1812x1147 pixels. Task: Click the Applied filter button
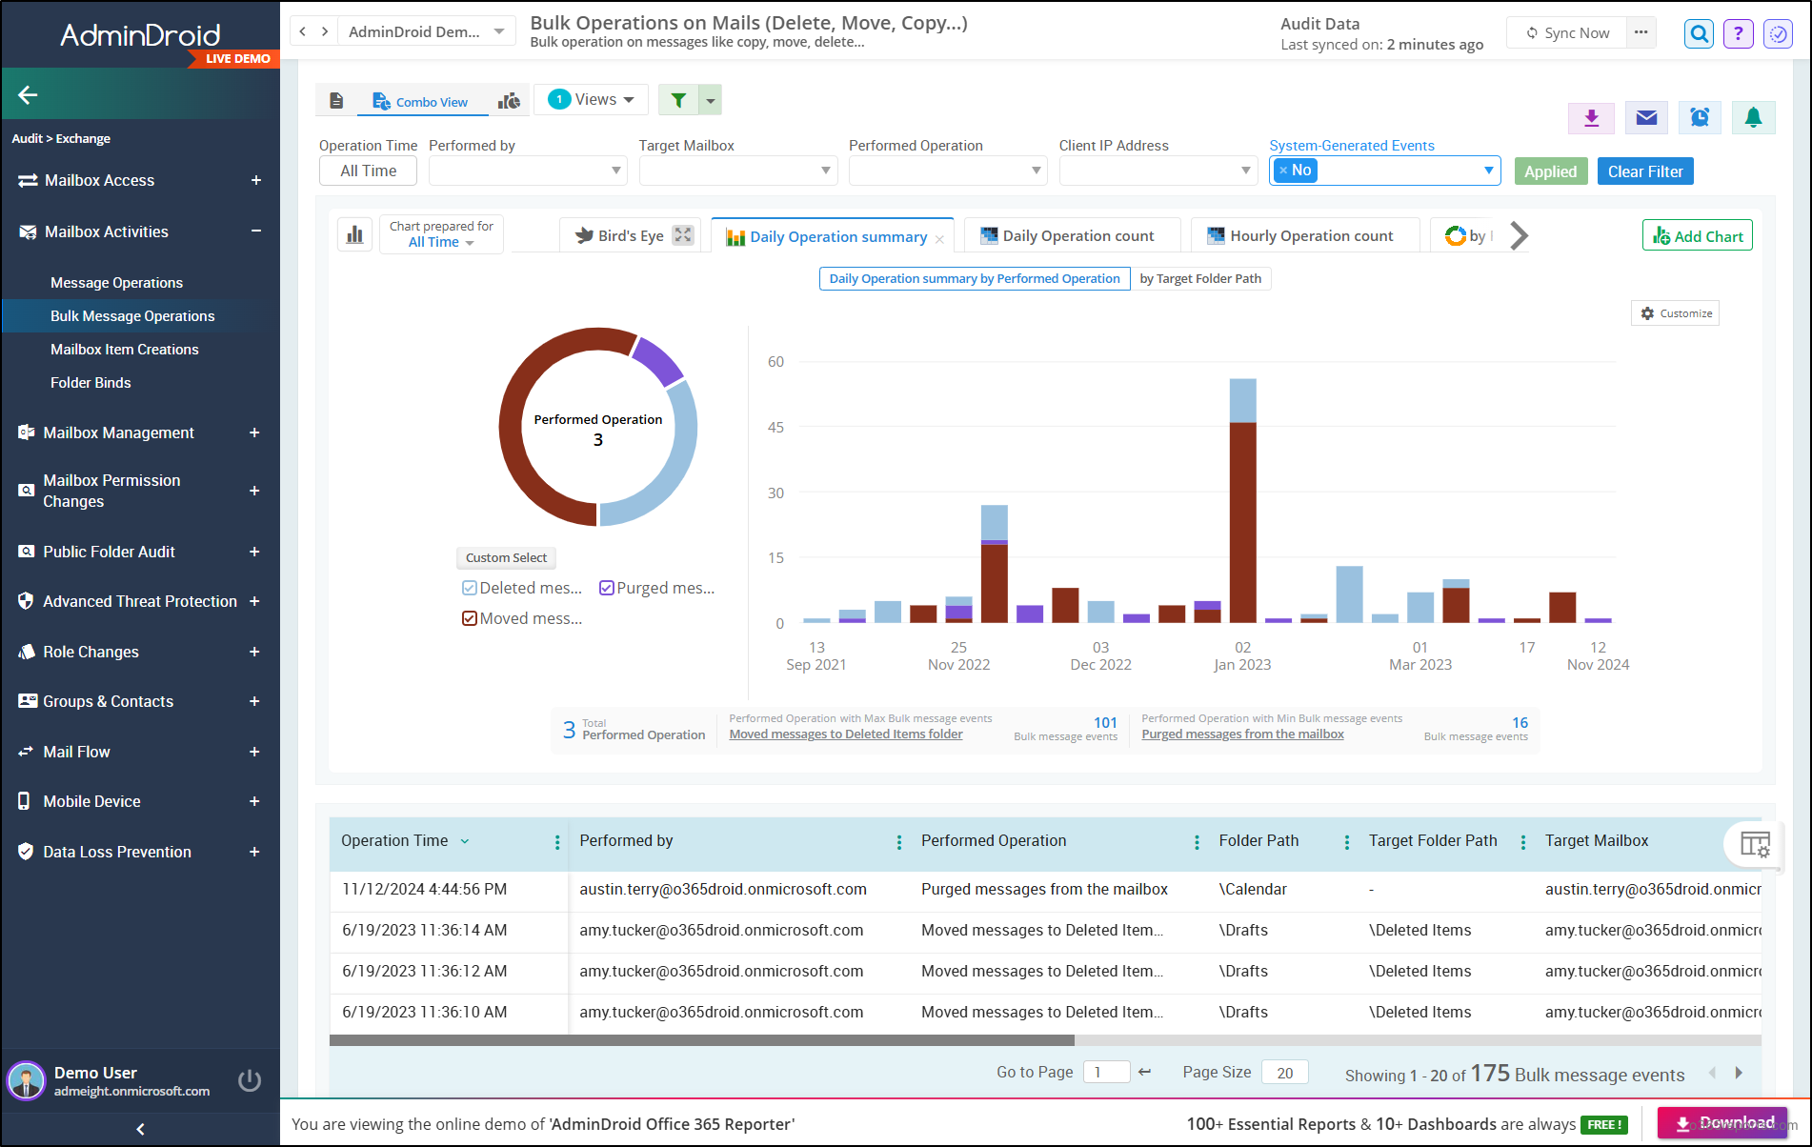[x=1551, y=171]
